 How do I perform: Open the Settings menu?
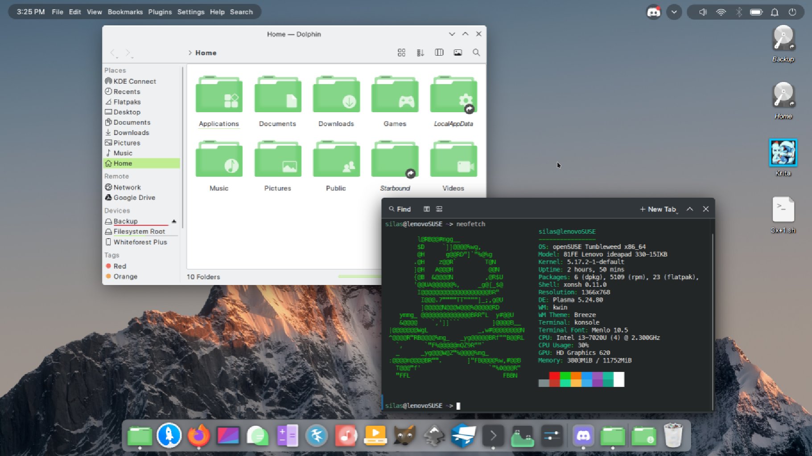[x=191, y=12]
